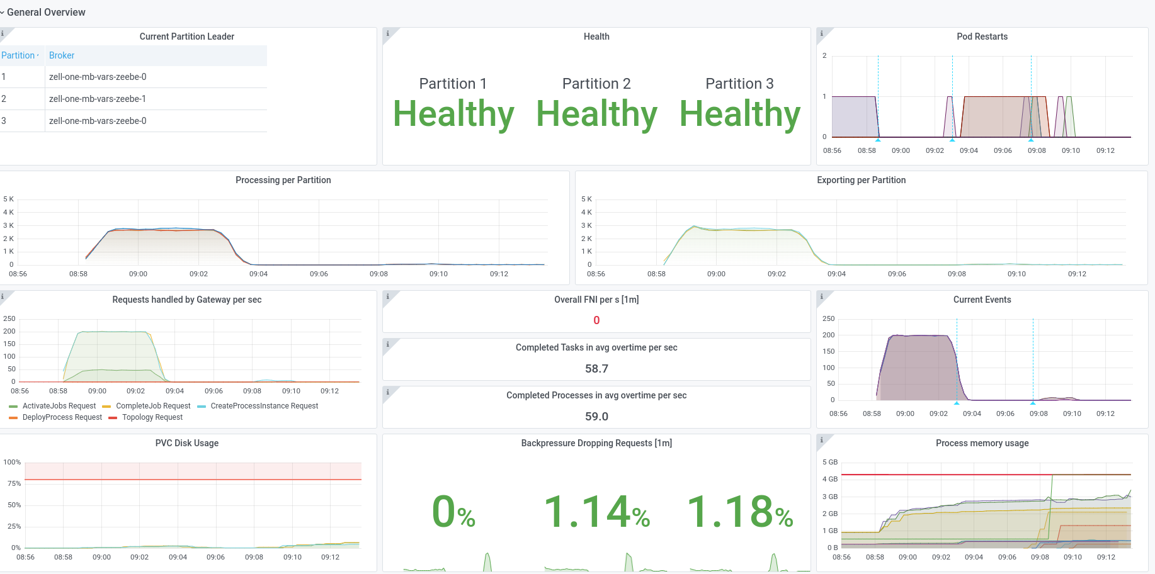This screenshot has width=1155, height=574.
Task: Click Partition 3 Healthy status
Action: 740,114
